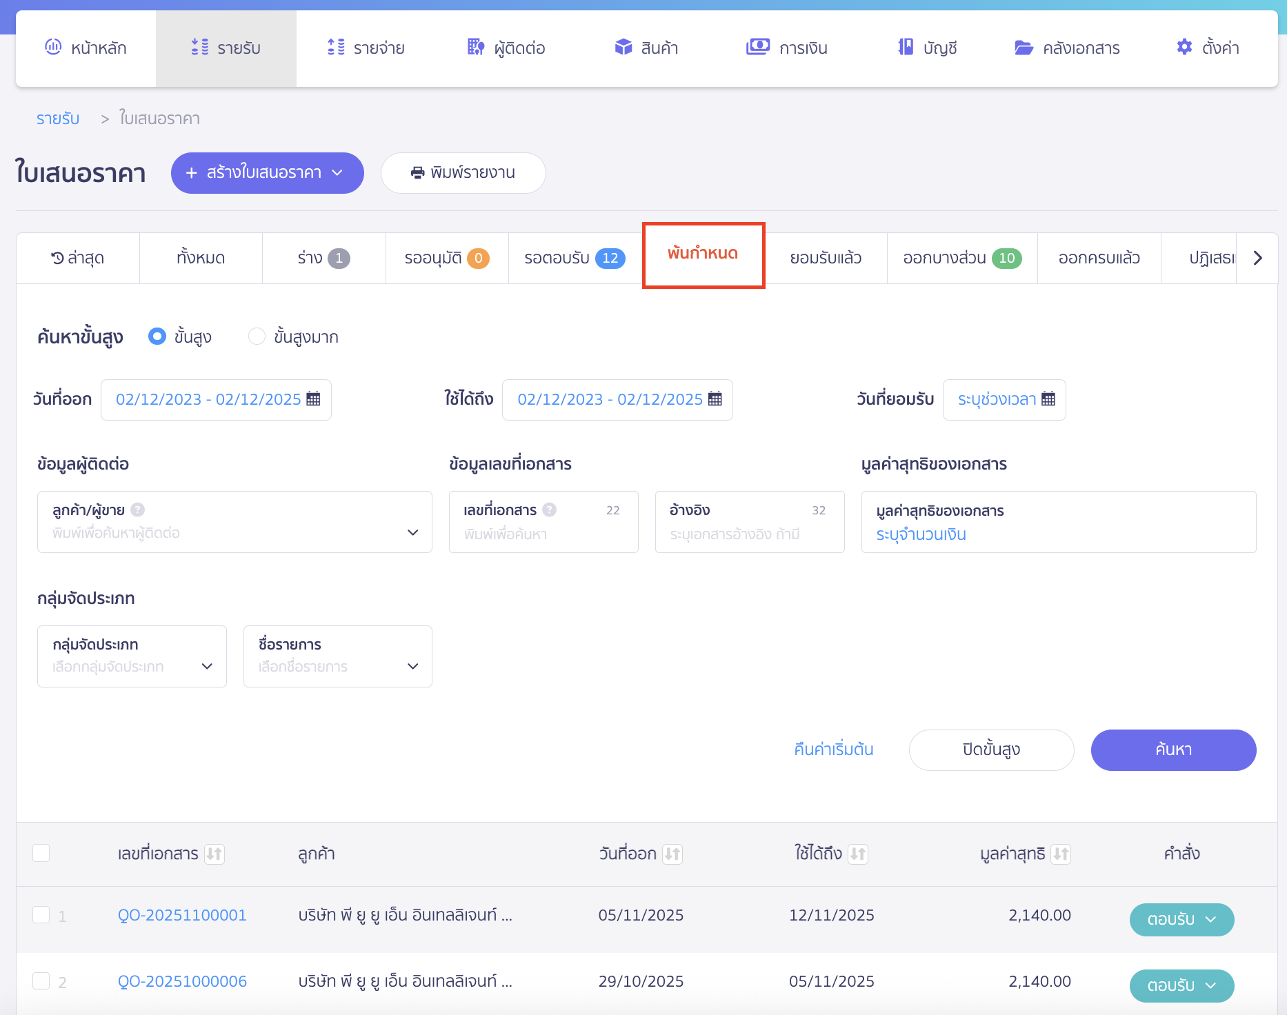Click the help icon beside ลูกค้า/ผู้ขาย
The image size is (1287, 1015).
click(x=138, y=510)
